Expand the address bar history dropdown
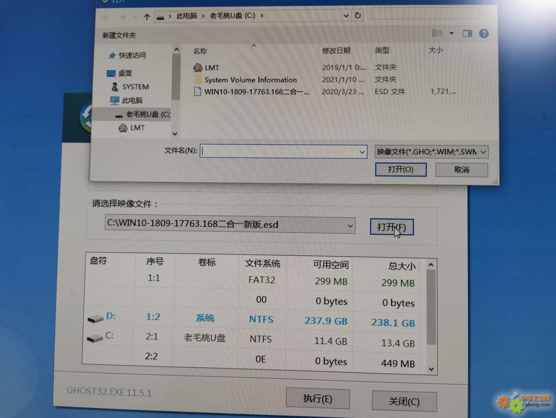Screen dimensions: 556x418 [x=346, y=16]
